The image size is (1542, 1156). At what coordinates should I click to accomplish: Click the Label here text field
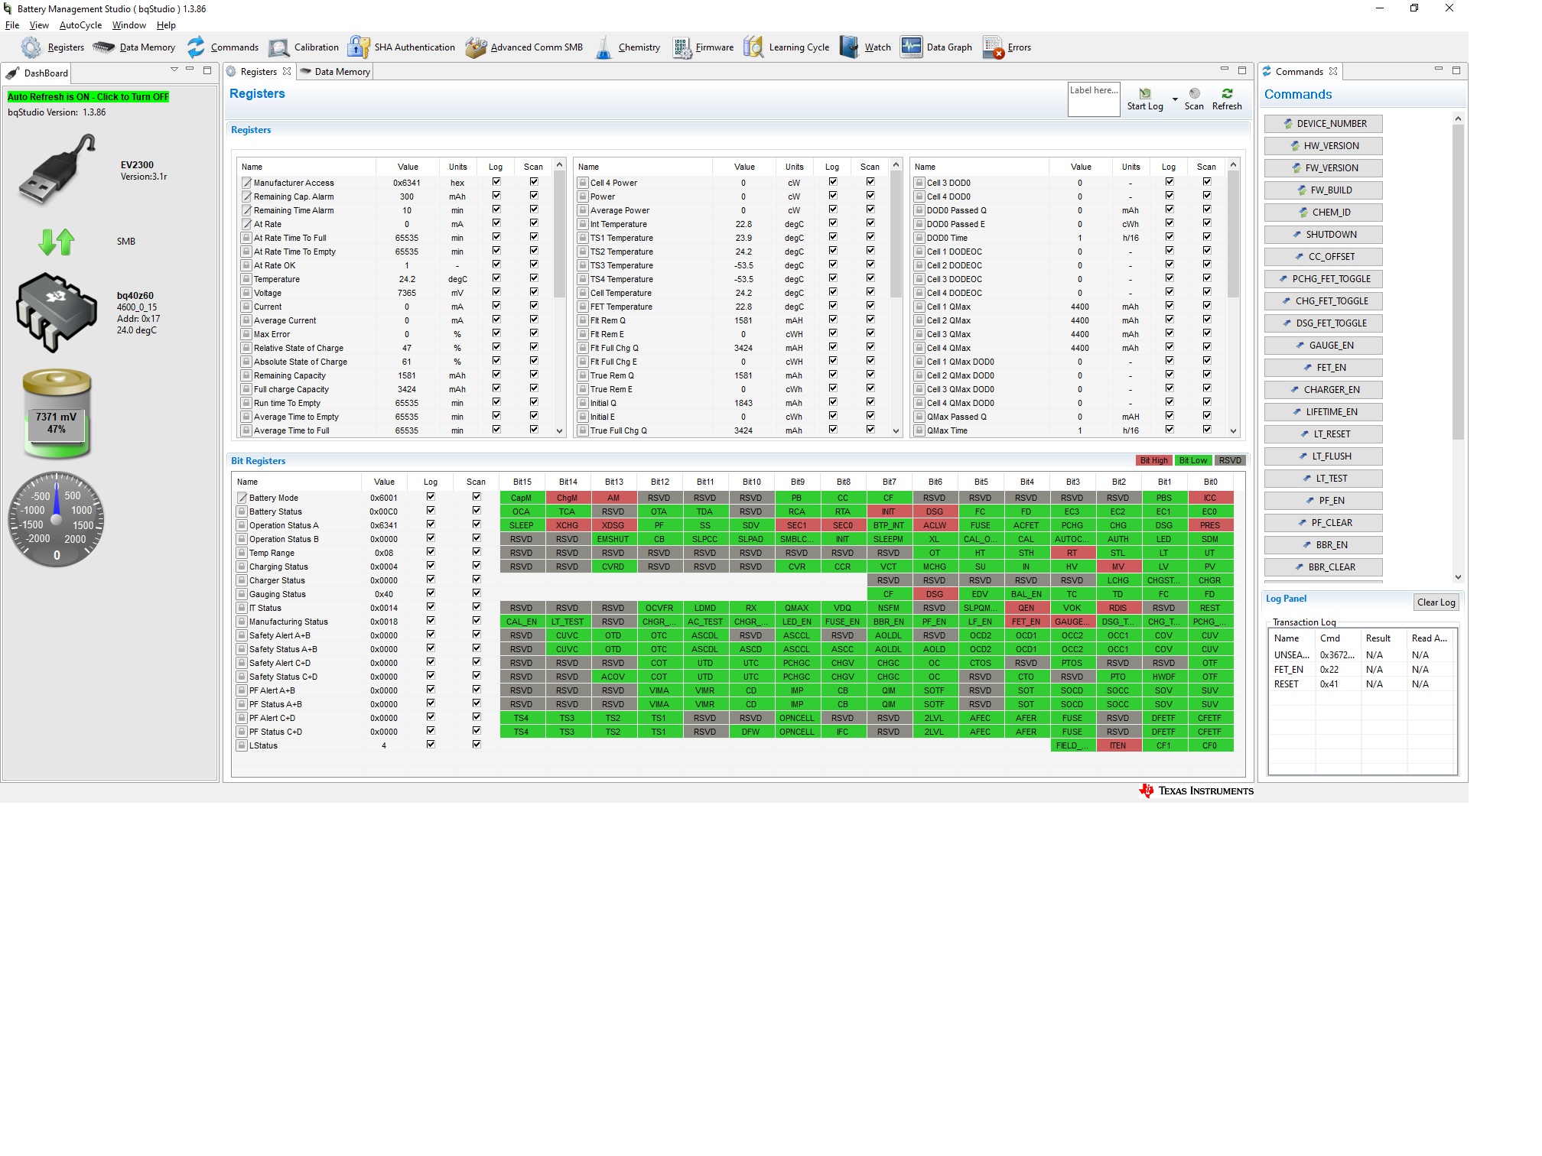coord(1094,99)
